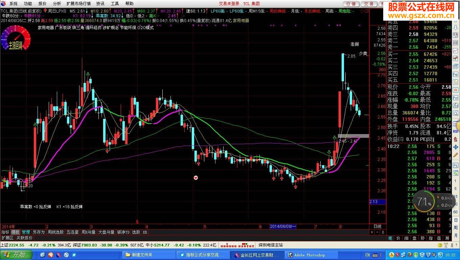Click the minus zoom button below 日线
Viewport: 460px width, 260px height.
point(377,232)
